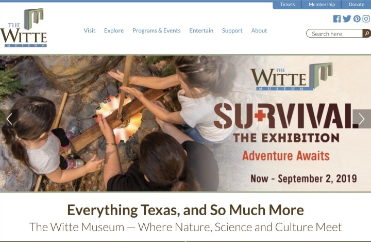Image resolution: width=371 pixels, height=242 pixels.
Task: Click the Membership tab at top
Action: (x=322, y=5)
